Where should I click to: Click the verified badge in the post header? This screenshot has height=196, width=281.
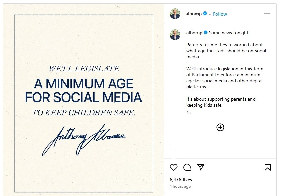tap(205, 14)
